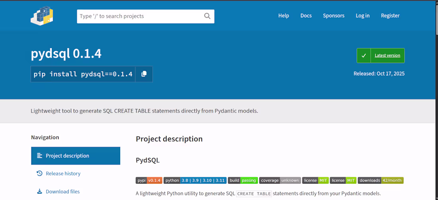This screenshot has width=438, height=200.
Task: Click the Release history clock icon
Action: click(39, 173)
